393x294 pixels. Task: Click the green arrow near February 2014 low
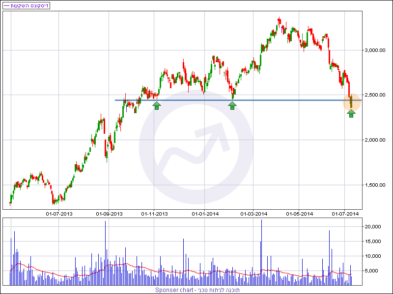[x=232, y=105]
